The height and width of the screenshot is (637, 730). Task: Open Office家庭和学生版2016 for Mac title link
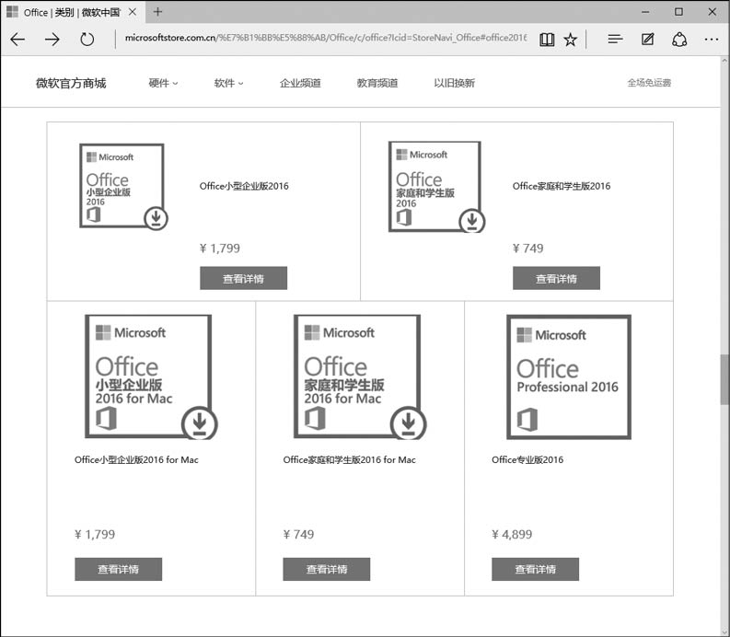349,460
